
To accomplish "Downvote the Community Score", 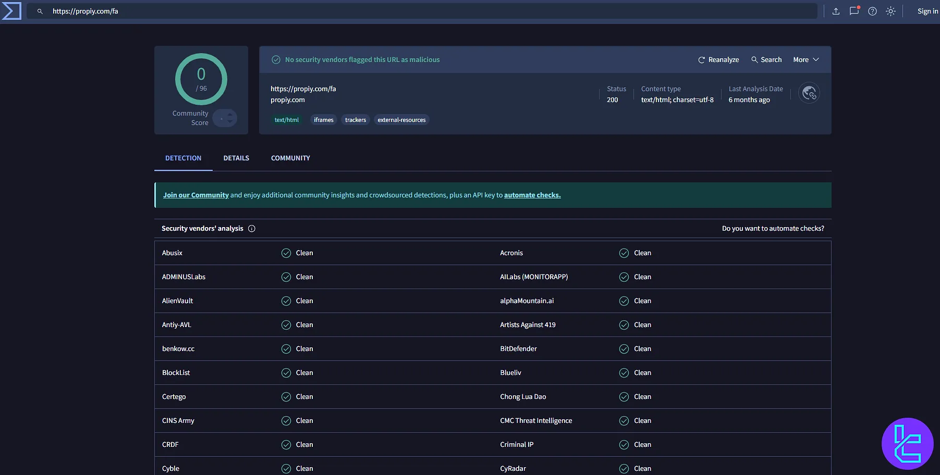I will [x=229, y=121].
